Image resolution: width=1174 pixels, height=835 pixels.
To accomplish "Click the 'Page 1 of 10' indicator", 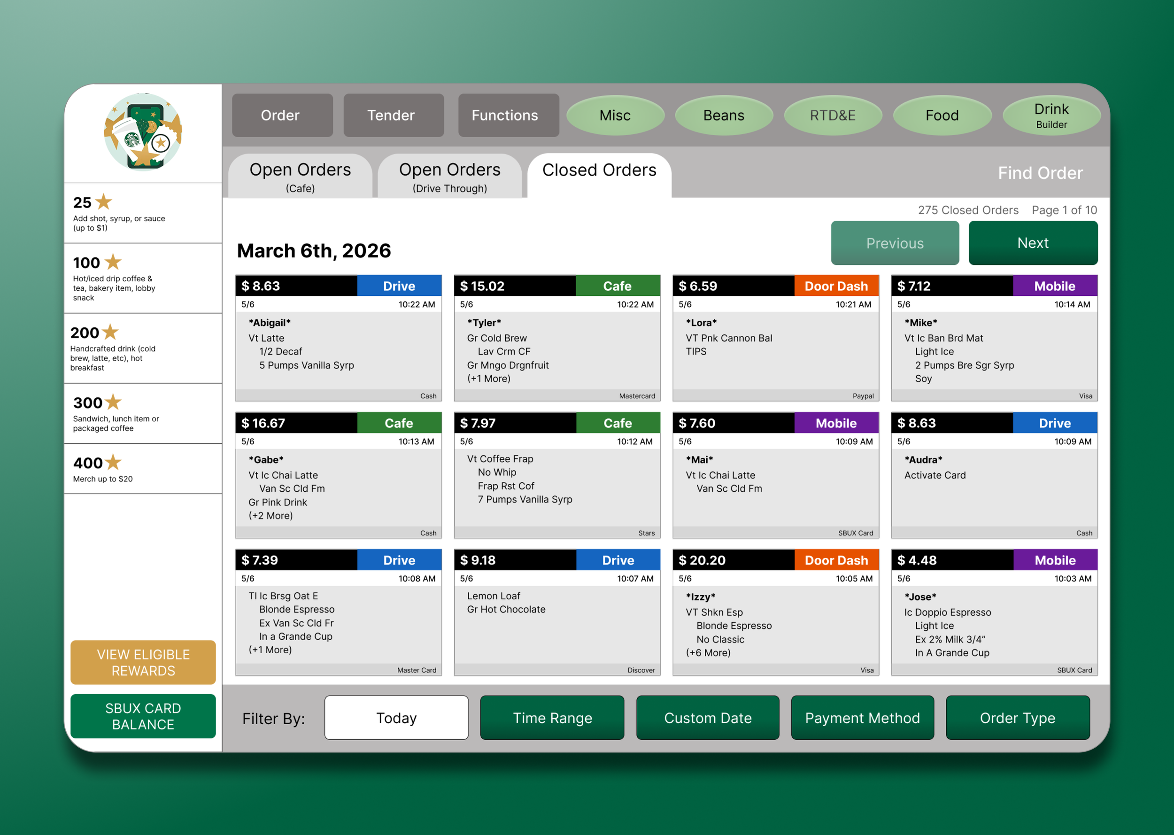I will pyautogui.click(x=1065, y=210).
